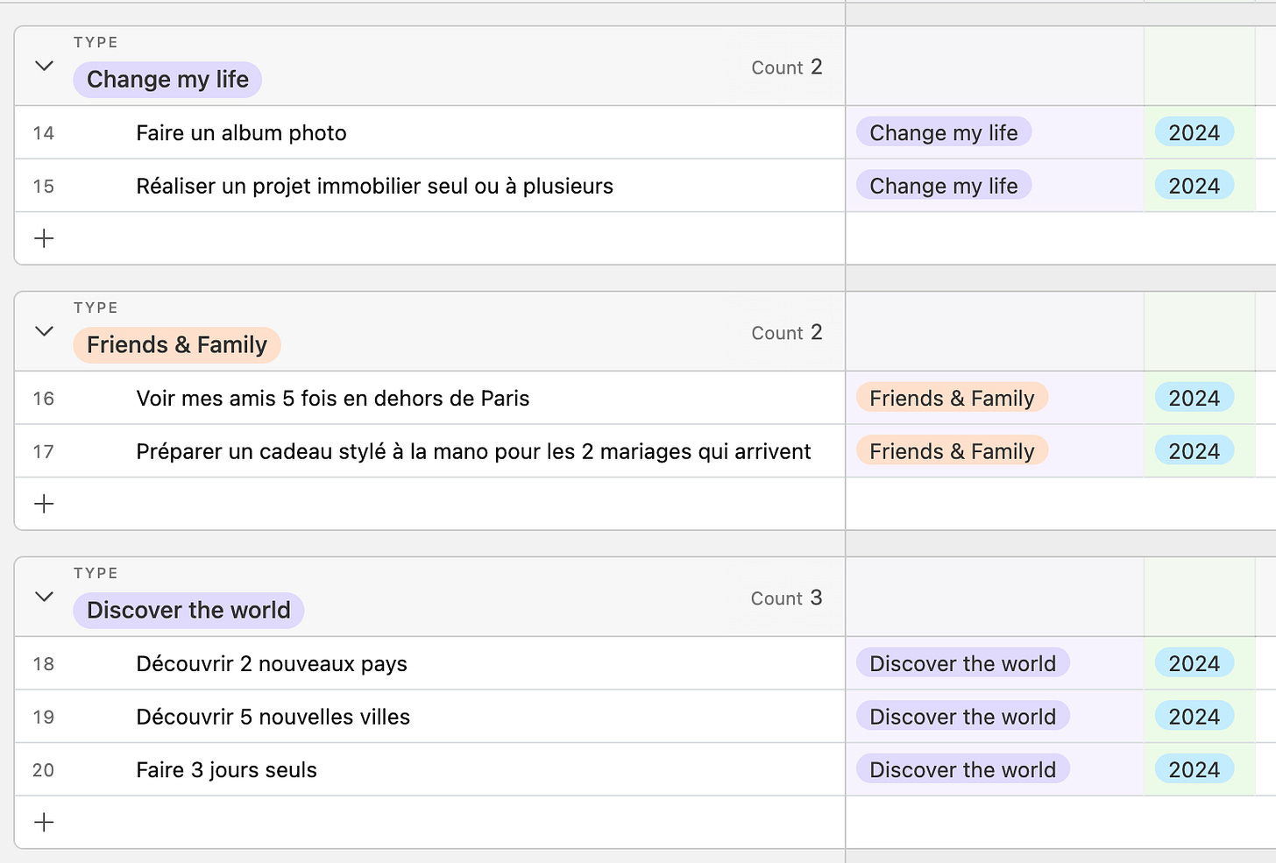Collapse the Discover the world group
The height and width of the screenshot is (863, 1276).
[44, 597]
